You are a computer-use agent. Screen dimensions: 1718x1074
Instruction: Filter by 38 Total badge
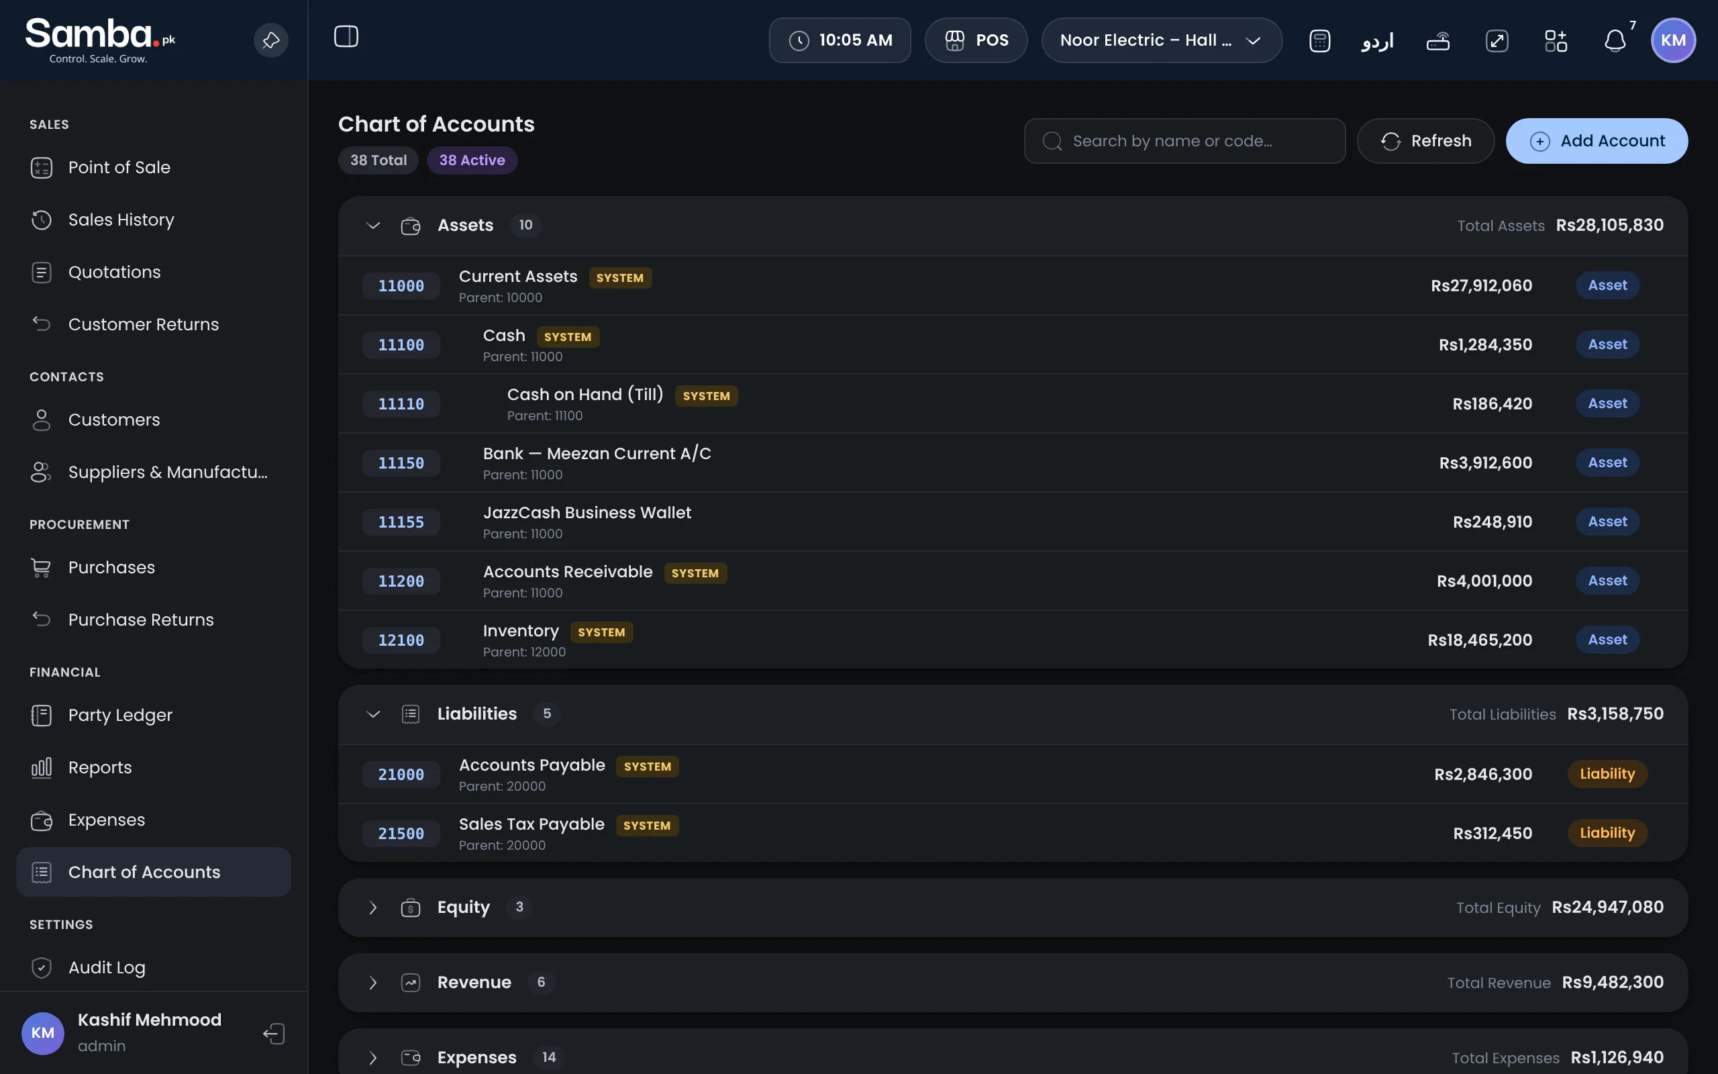pos(378,160)
